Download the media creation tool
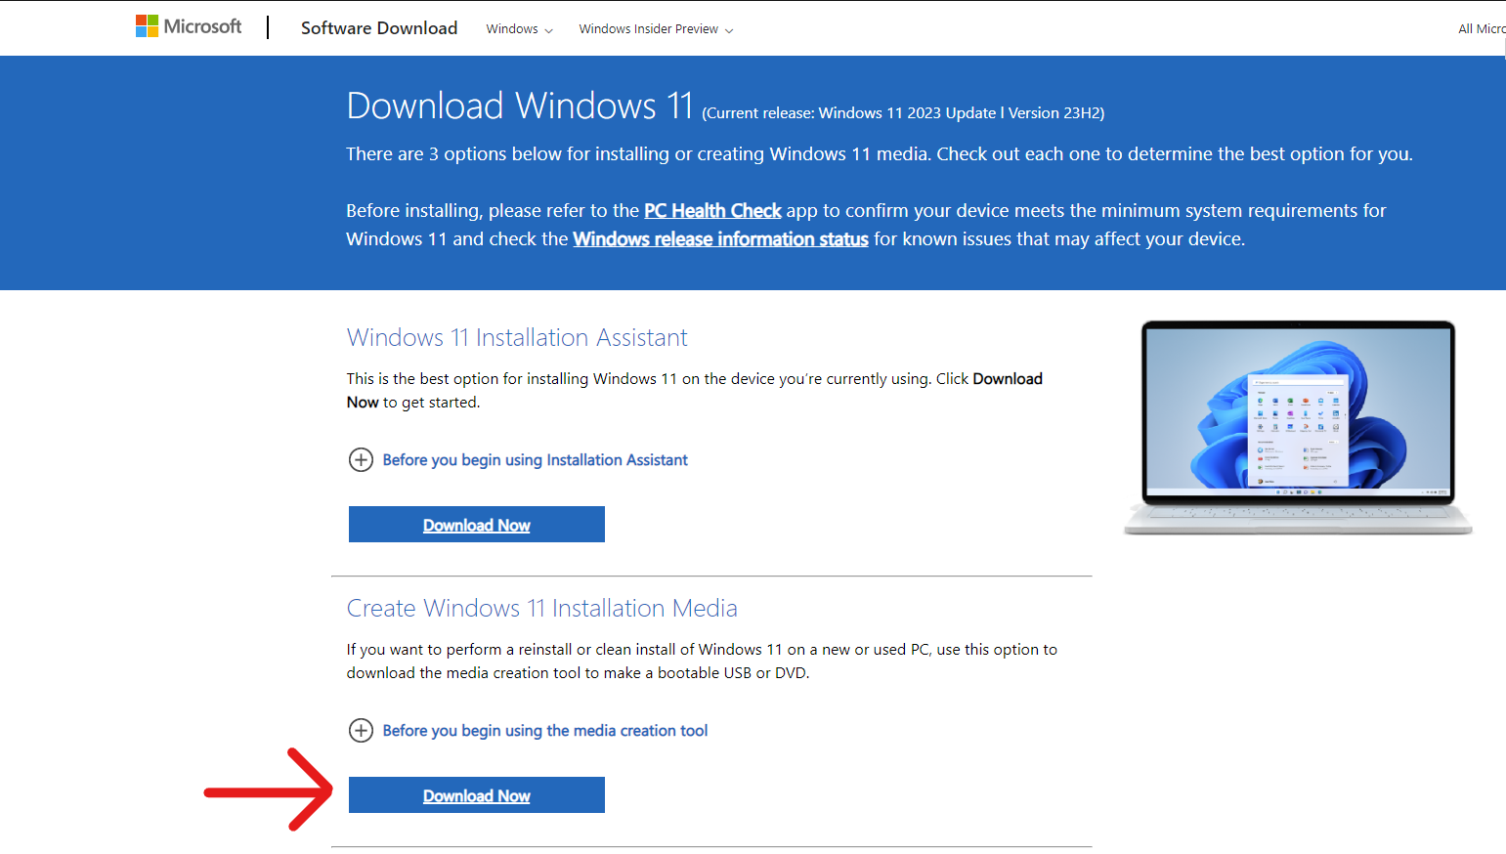Image resolution: width=1506 pixels, height=854 pixels. [476, 794]
